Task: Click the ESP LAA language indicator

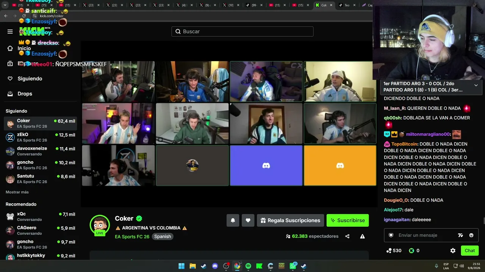Action: point(446,266)
